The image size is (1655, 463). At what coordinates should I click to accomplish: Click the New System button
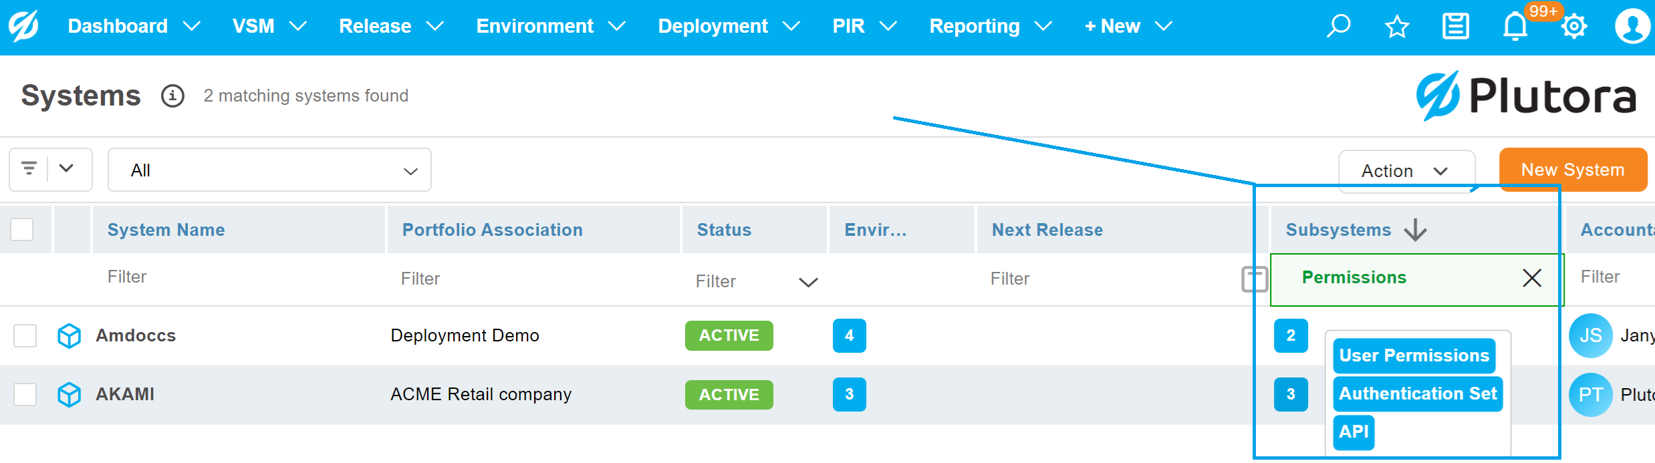tap(1572, 170)
